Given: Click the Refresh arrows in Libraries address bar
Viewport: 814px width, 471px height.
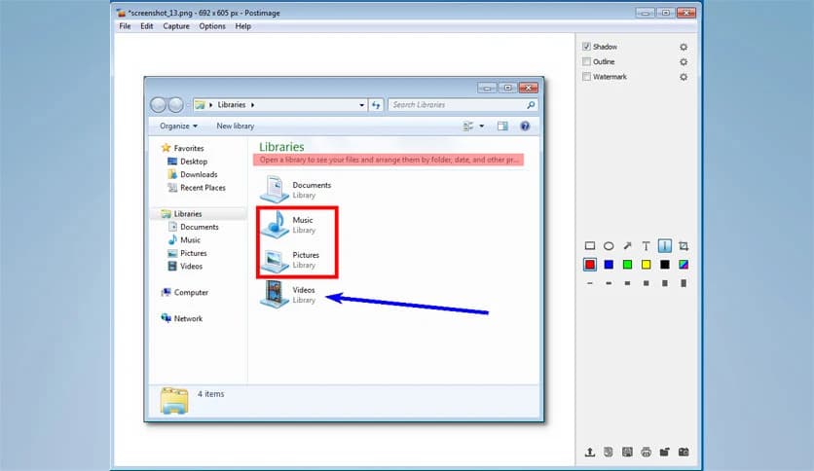Looking at the screenshot, I should click(376, 105).
